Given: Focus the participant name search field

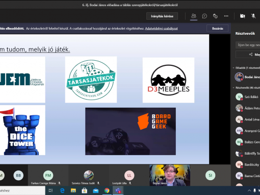Looking at the screenshot, I should click(x=248, y=45).
